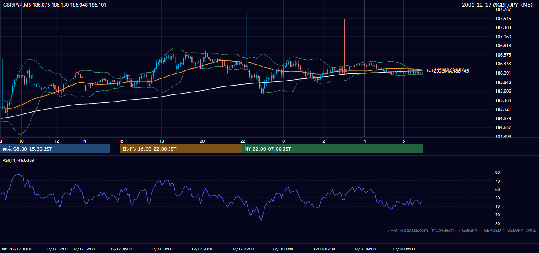
Task: Click price axis value 184.637
Action: pyautogui.click(x=503, y=127)
